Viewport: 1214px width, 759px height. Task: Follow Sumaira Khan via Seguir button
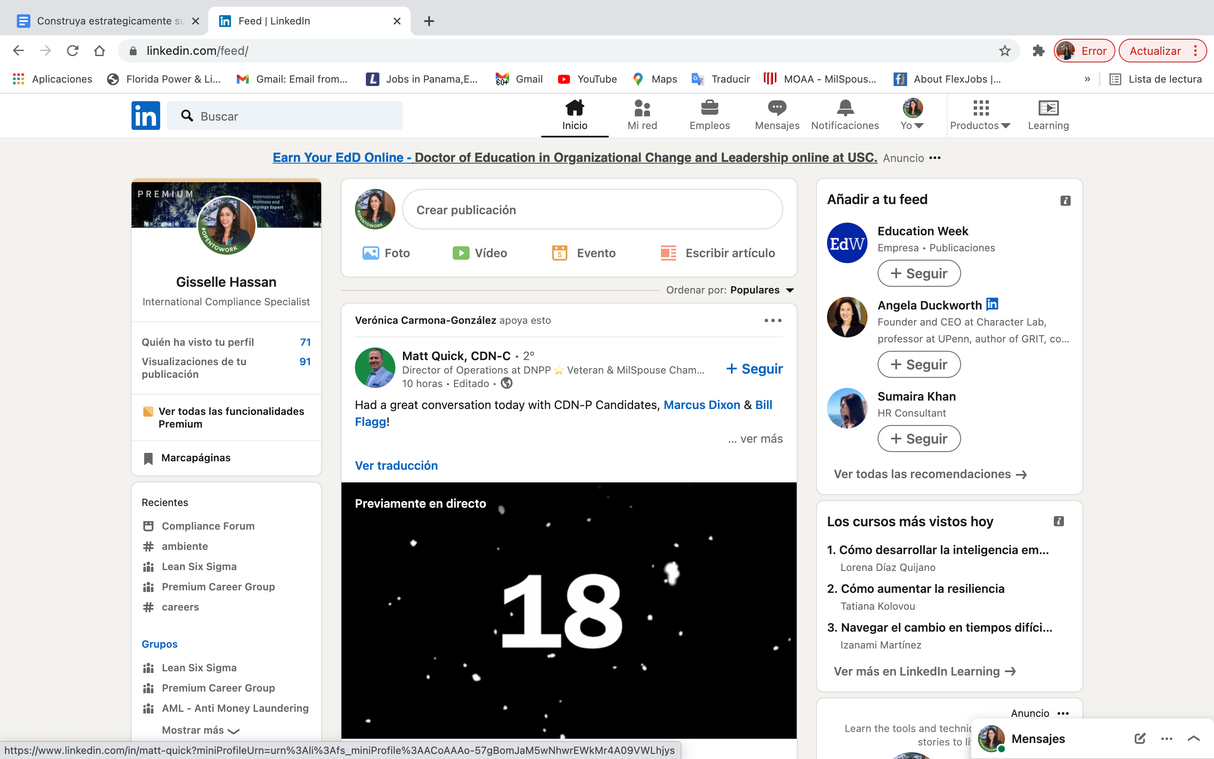click(919, 439)
